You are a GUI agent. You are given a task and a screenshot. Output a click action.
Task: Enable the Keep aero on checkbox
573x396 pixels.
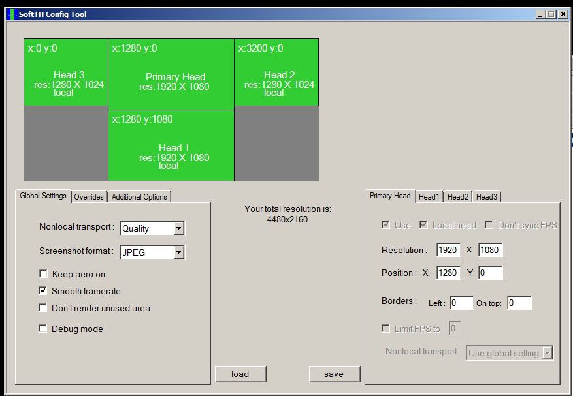coord(43,274)
